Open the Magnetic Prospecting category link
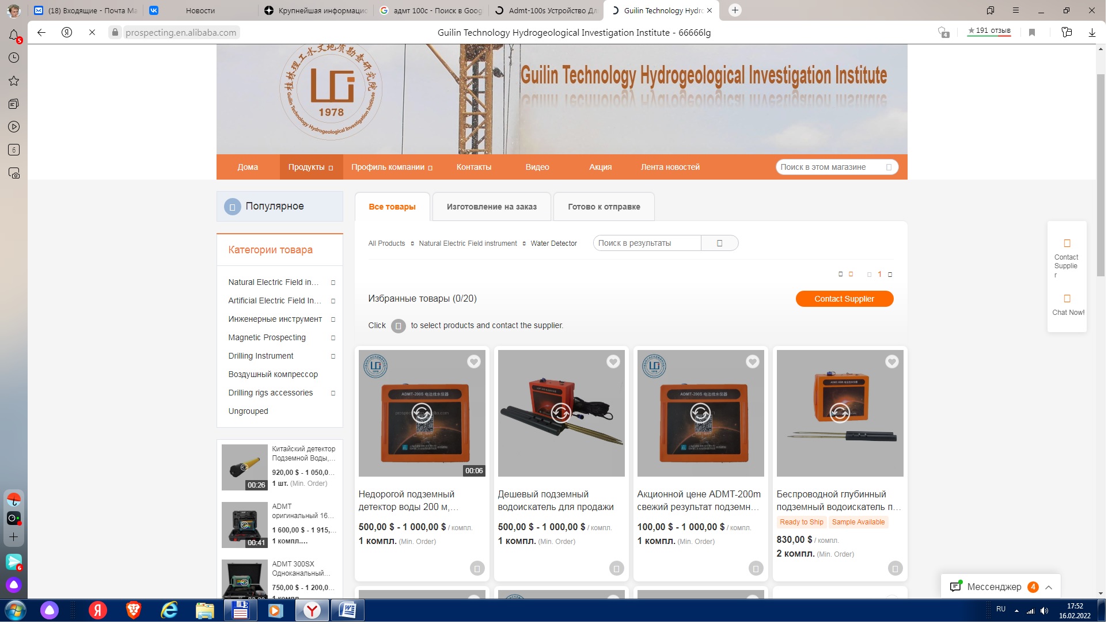Screen dimensions: 1108x624 coord(267,338)
